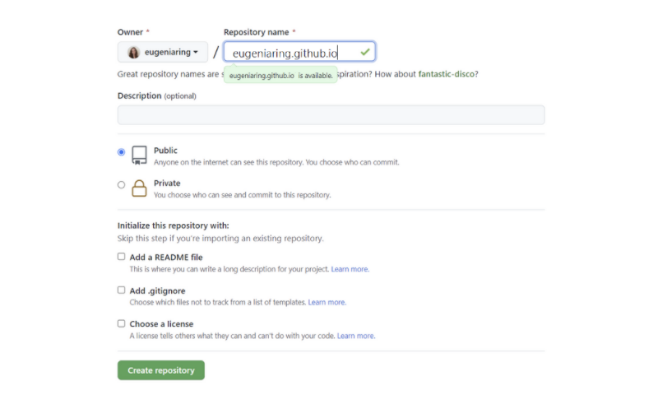658x395 pixels.
Task: Check the Add .gitignore option
Action: (x=122, y=290)
